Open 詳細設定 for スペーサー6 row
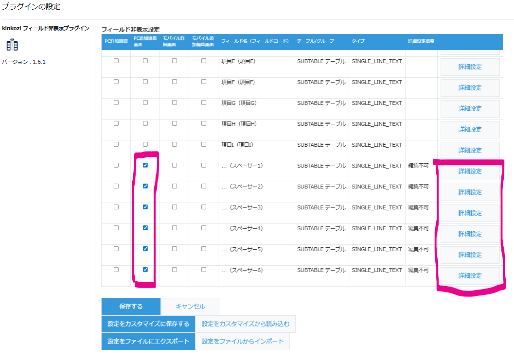Screen dimensions: 514x359 click(470, 275)
